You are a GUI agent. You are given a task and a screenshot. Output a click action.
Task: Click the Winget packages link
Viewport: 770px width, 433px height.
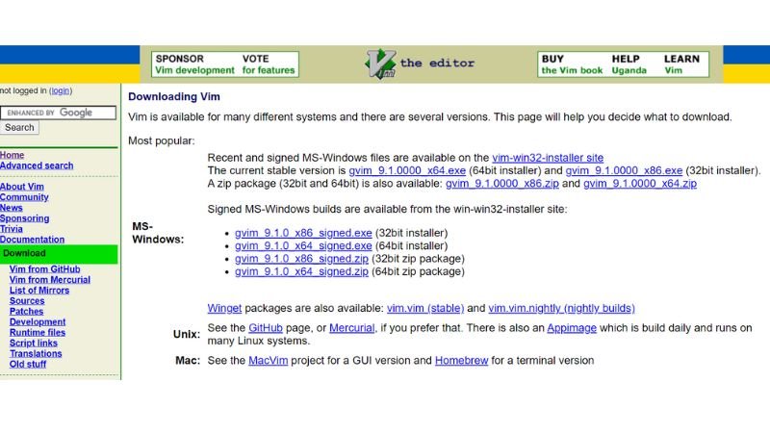[224, 309]
